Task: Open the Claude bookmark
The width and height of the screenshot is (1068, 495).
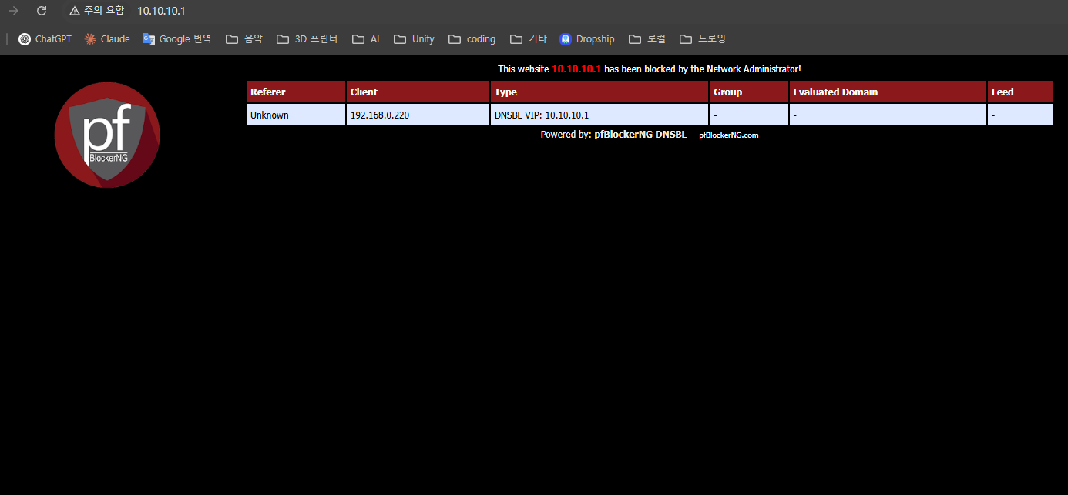Action: point(107,39)
